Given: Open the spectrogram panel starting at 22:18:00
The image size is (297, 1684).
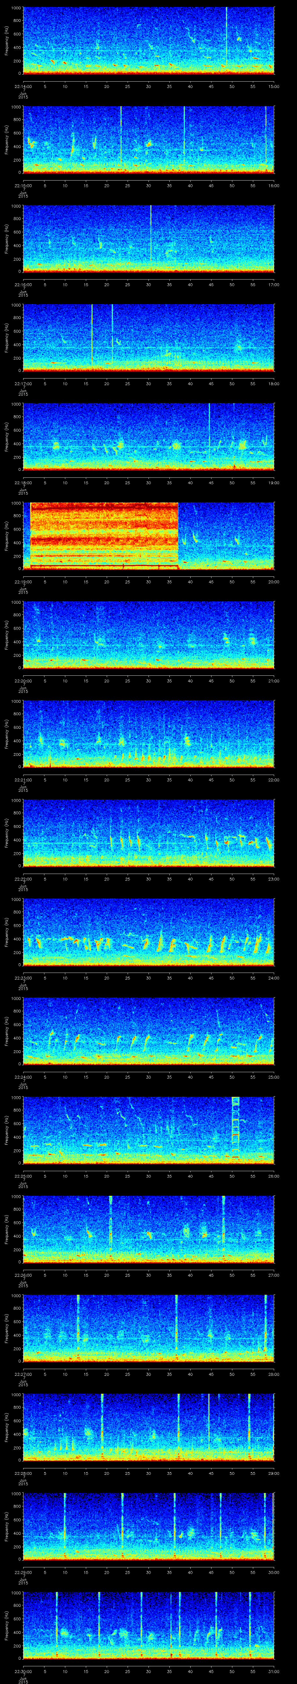Looking at the screenshot, I should point(148,437).
